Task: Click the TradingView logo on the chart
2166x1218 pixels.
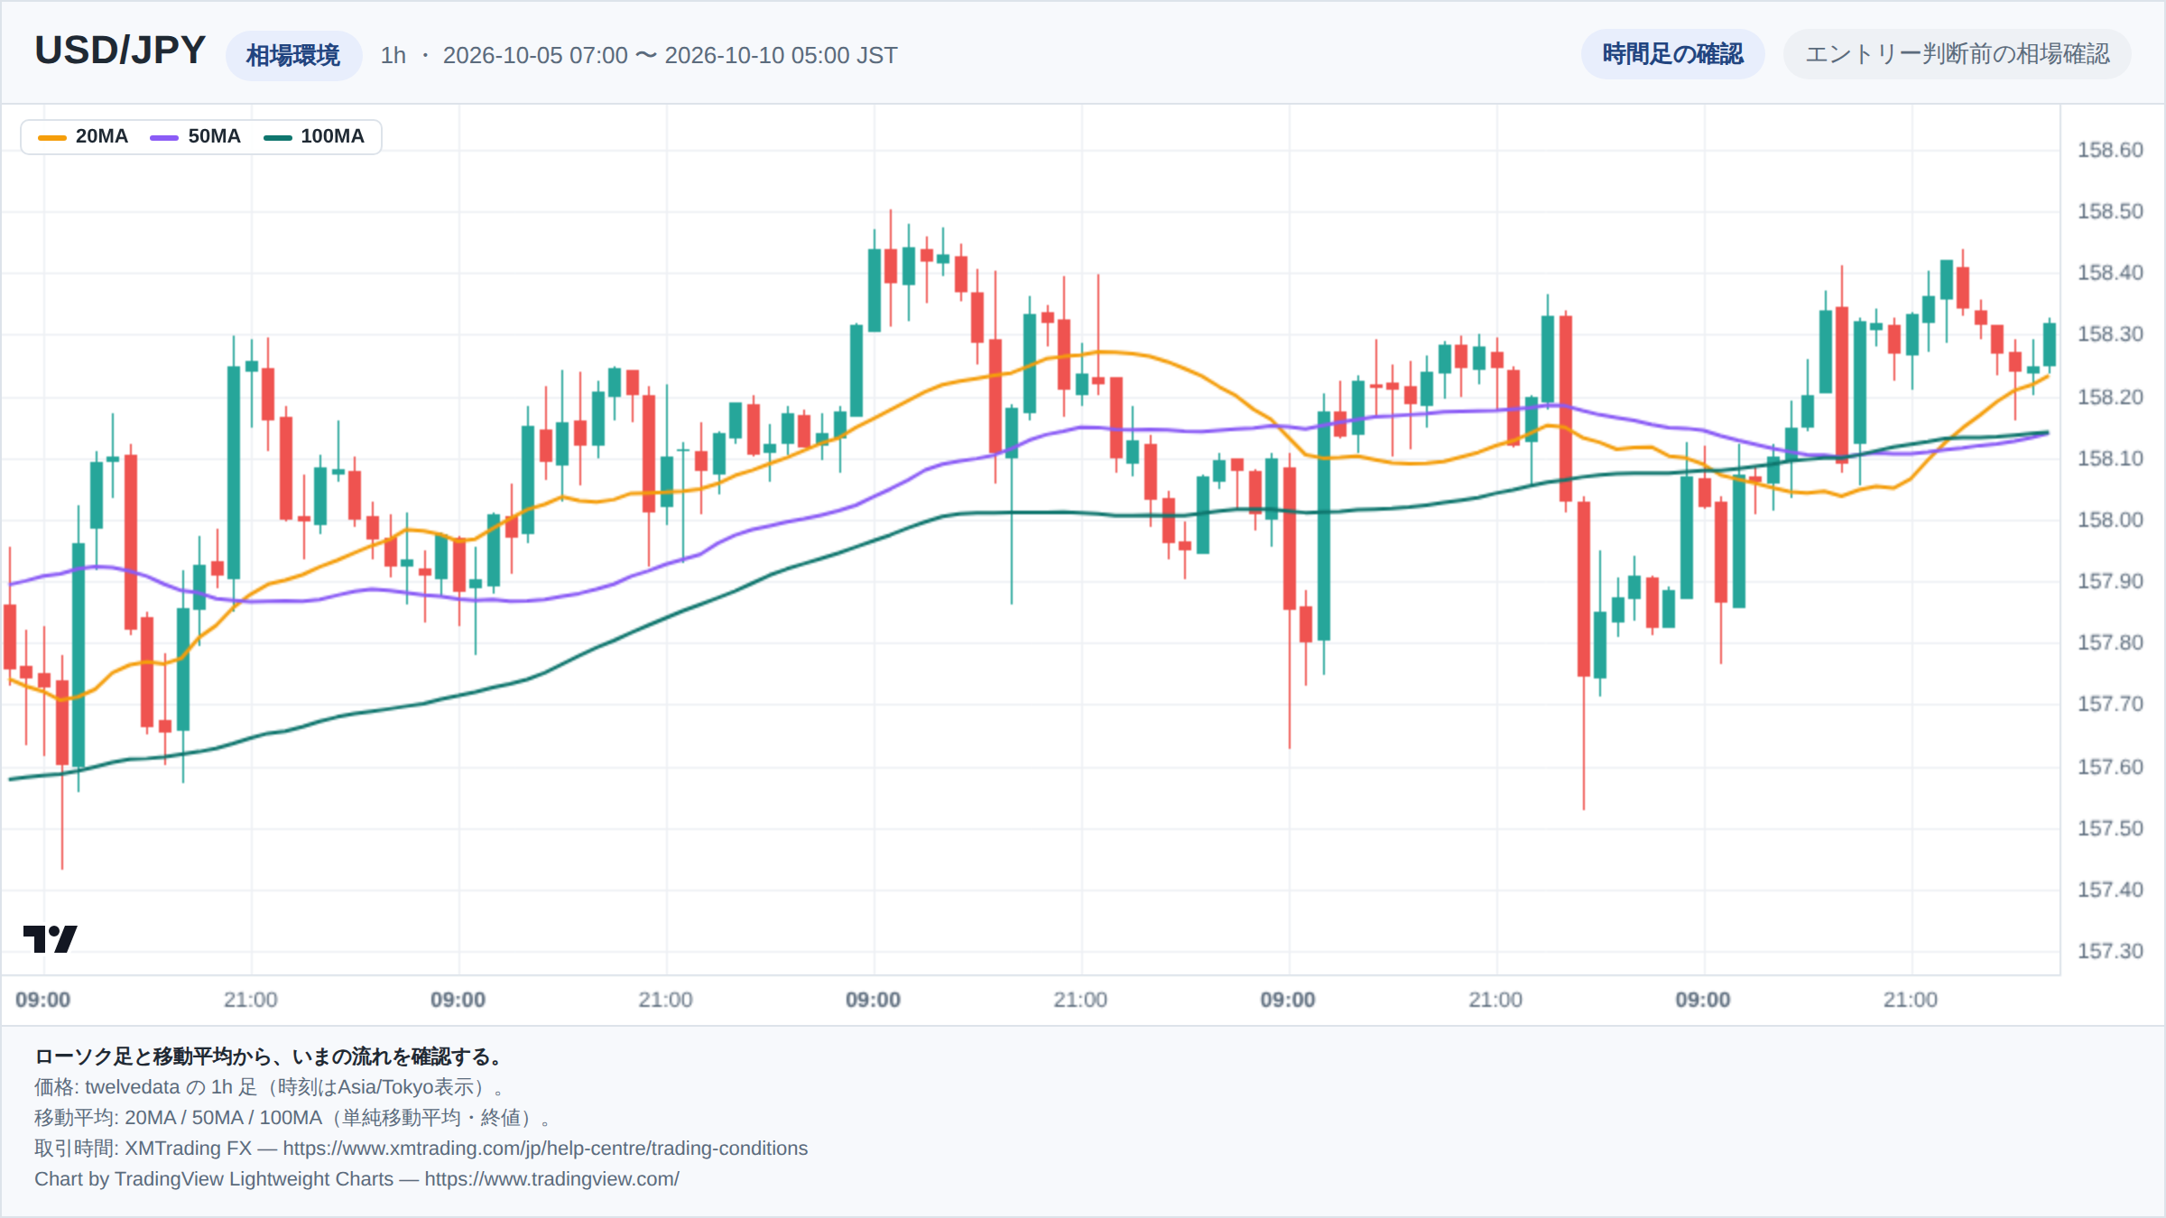Action: 50,938
